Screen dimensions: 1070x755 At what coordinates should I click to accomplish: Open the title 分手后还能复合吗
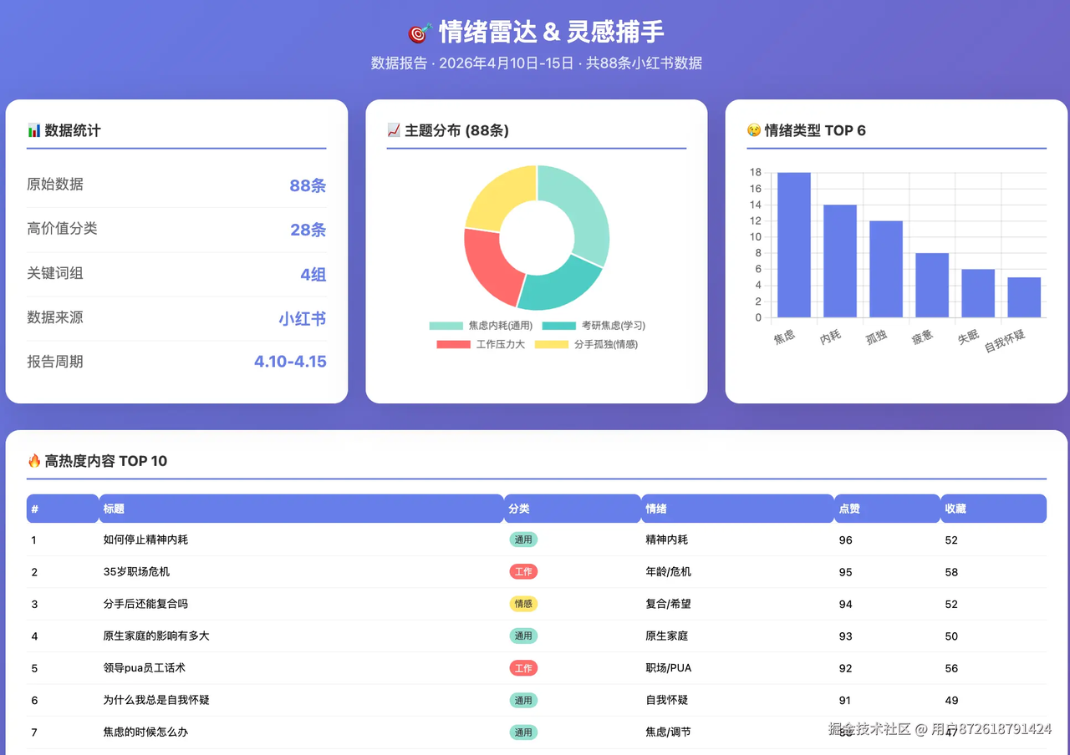coord(145,604)
